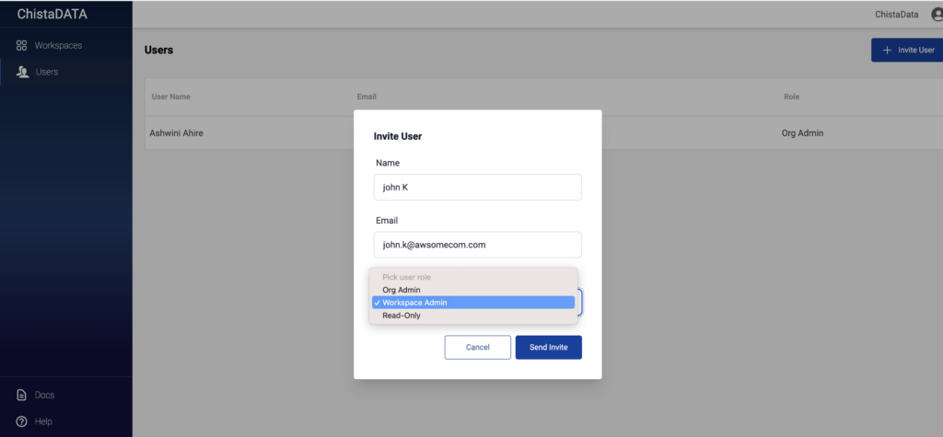Click the Users people icon

22,72
